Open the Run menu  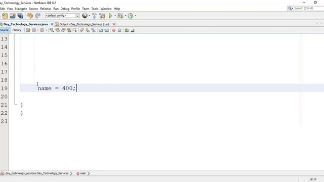coord(56,9)
